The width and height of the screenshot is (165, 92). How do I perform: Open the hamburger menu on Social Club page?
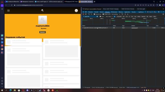coord(9,10)
